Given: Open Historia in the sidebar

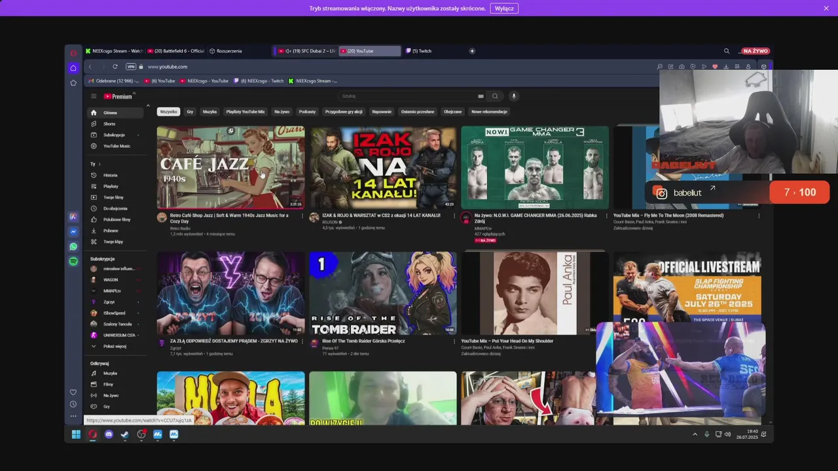Looking at the screenshot, I should [x=116, y=175].
